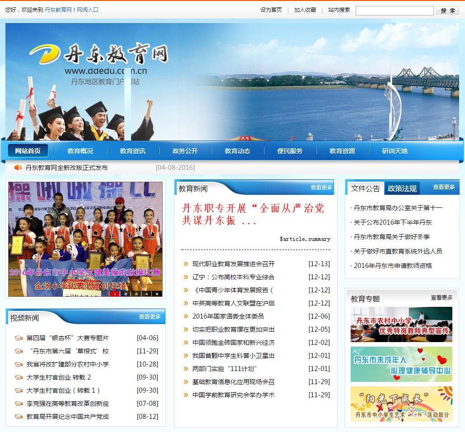Open the 丹东教育网 link in greeting
The image size is (465, 432).
click(58, 10)
